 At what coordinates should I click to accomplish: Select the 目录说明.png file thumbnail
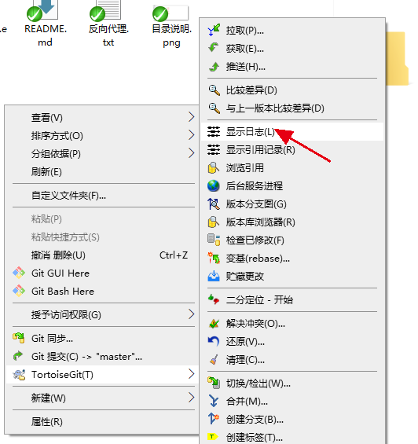pyautogui.click(x=170, y=13)
